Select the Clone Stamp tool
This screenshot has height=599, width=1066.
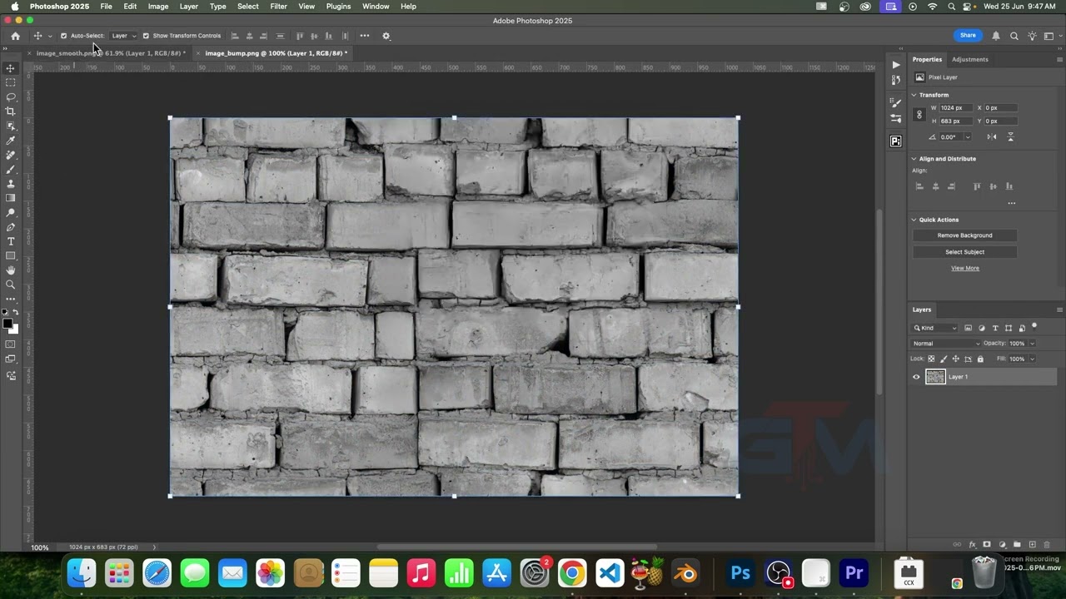[11, 184]
